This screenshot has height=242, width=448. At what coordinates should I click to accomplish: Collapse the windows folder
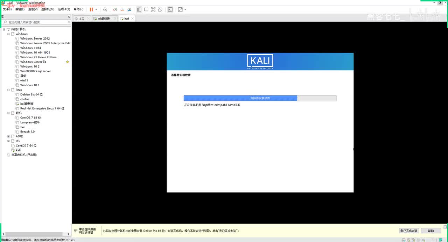coord(8,34)
